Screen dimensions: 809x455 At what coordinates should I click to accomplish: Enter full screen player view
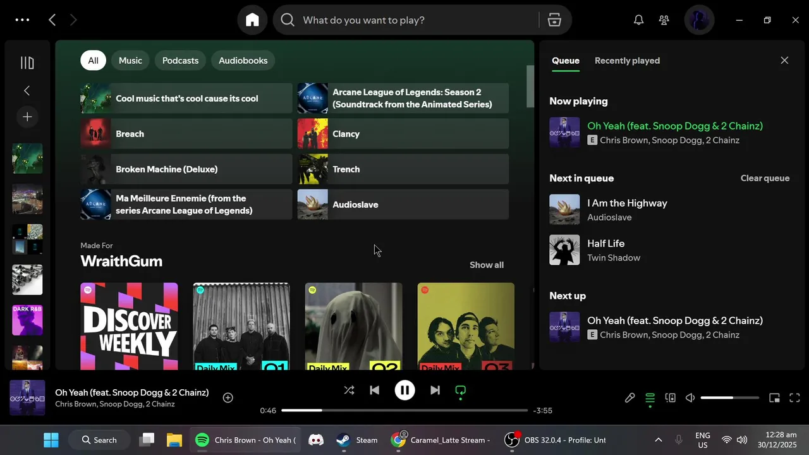(x=796, y=397)
